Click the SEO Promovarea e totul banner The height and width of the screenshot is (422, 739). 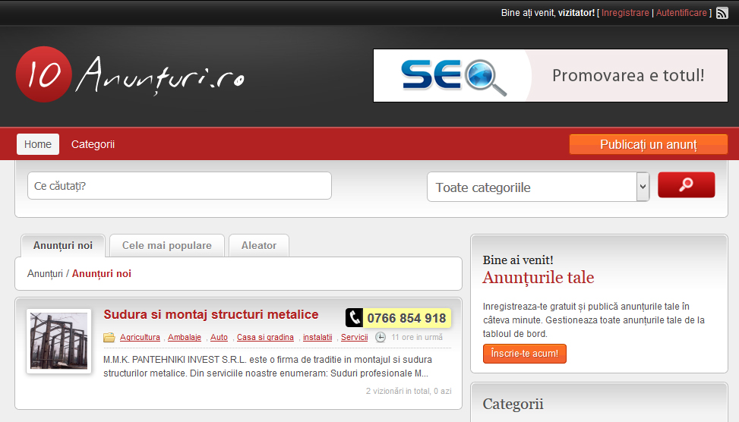[x=551, y=75]
